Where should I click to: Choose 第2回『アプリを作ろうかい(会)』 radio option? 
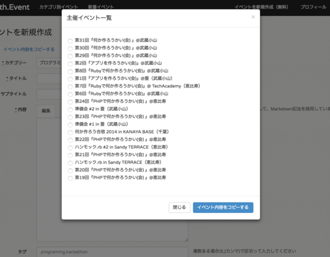70,64
